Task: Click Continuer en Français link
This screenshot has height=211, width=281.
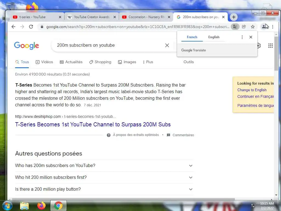Action: click(x=255, y=96)
